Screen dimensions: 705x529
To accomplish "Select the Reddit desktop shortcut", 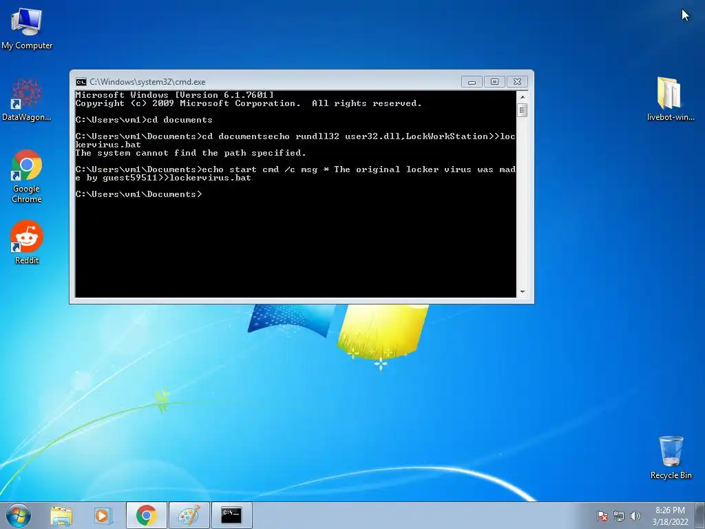I will coord(27,242).
